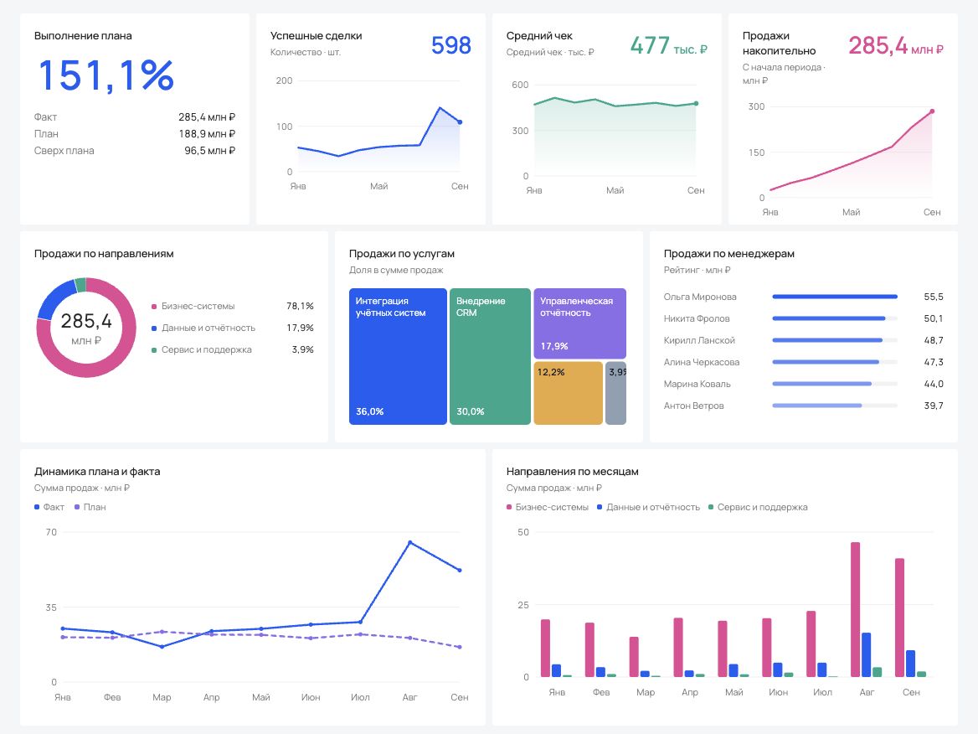Screen dimensions: 978x734
Task: Toggle Бизнес-системы legend in Направления по месяцам
Action: tap(548, 507)
